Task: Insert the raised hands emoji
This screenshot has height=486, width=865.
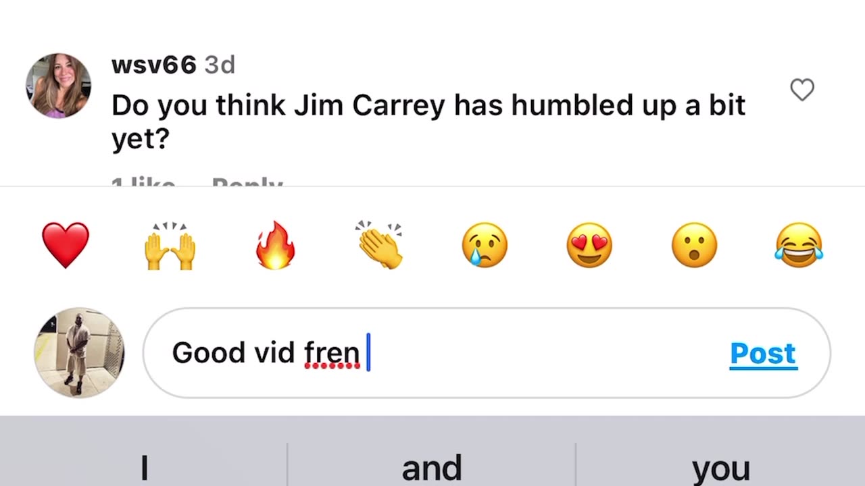Action: pos(170,245)
